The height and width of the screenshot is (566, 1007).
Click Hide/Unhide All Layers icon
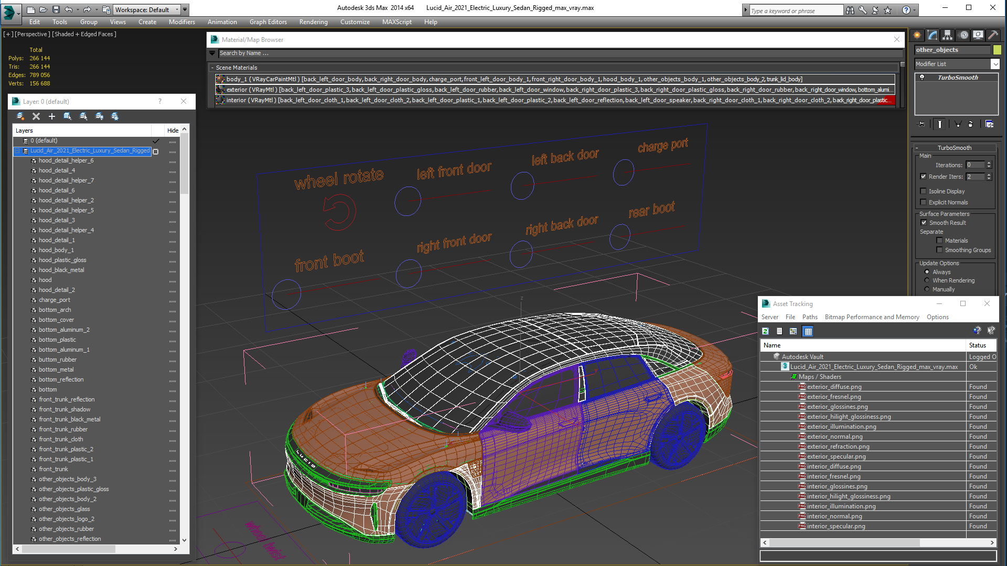(x=99, y=116)
